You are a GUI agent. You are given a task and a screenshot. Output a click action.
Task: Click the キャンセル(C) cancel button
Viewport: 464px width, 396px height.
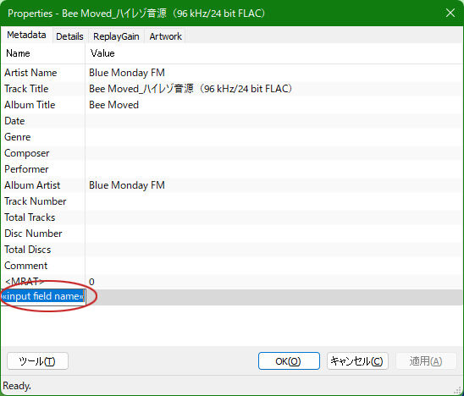357,360
